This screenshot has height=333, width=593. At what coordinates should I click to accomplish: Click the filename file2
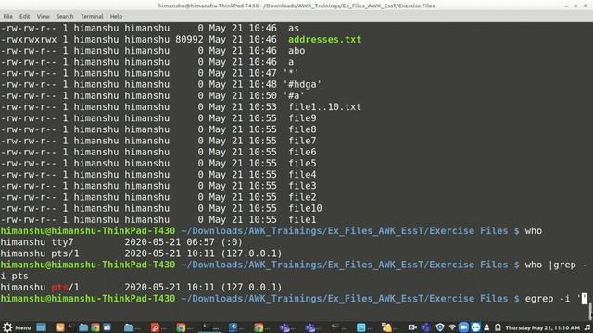point(302,197)
